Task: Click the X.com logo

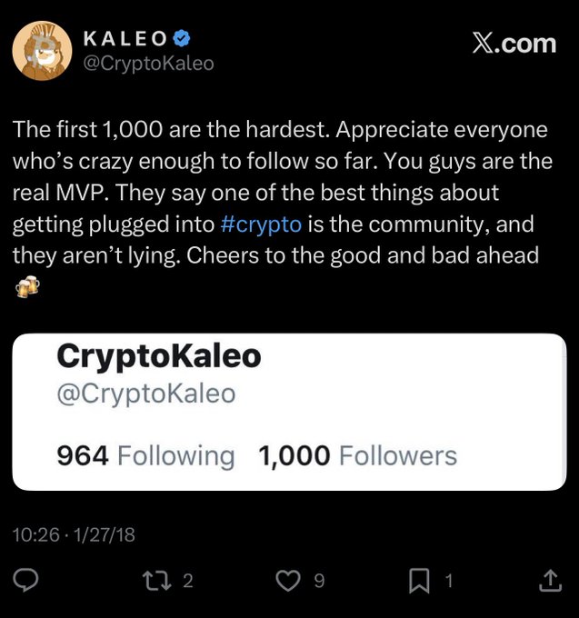Action: click(514, 43)
